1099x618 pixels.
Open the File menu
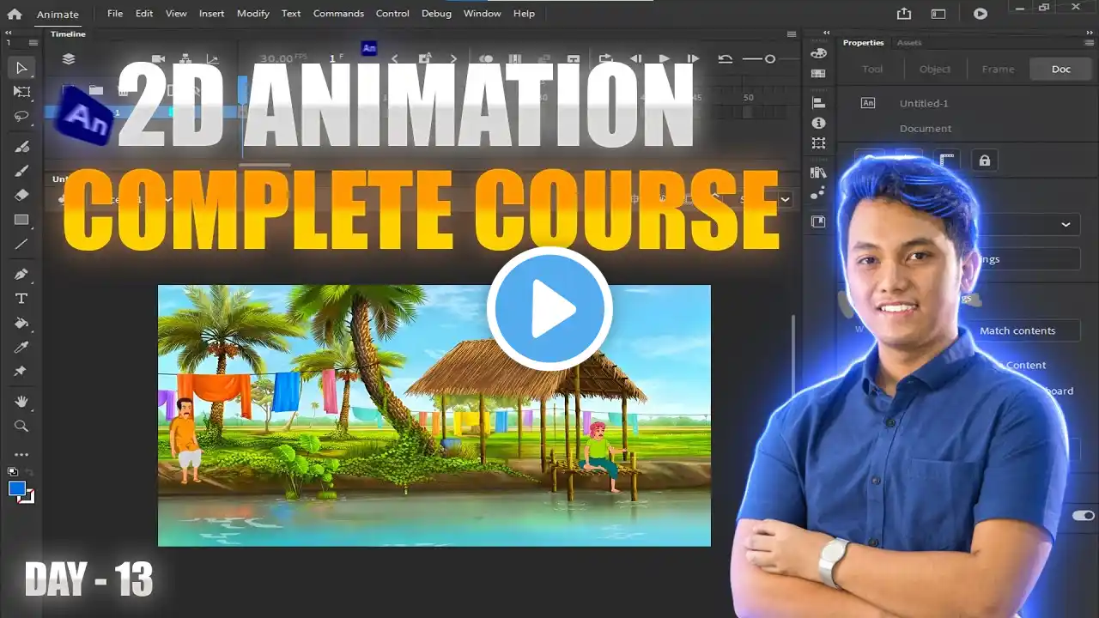pos(115,14)
